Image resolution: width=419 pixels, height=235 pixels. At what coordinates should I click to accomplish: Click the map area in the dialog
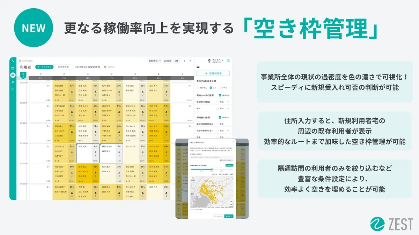212,191
